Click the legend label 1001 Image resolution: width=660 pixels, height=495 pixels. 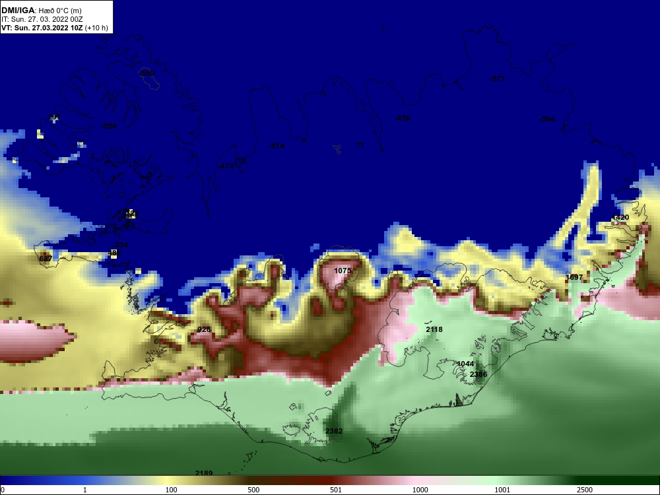tap(502, 490)
